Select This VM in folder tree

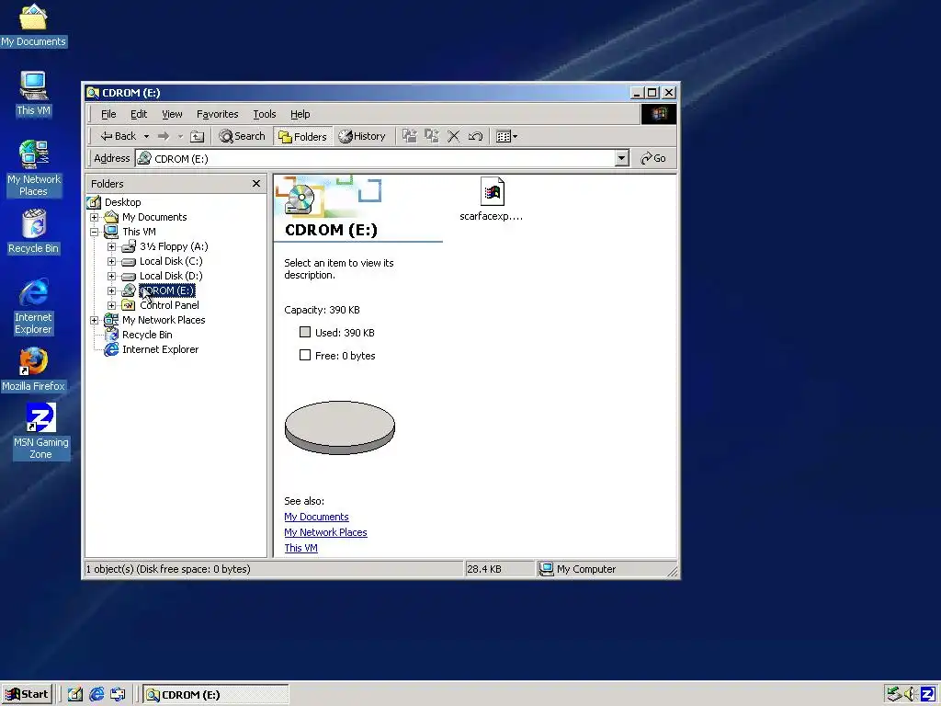pyautogui.click(x=140, y=232)
